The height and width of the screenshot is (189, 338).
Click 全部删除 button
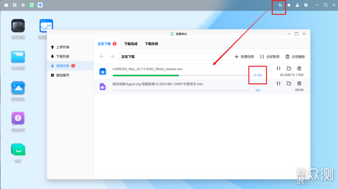pyautogui.click(x=295, y=57)
